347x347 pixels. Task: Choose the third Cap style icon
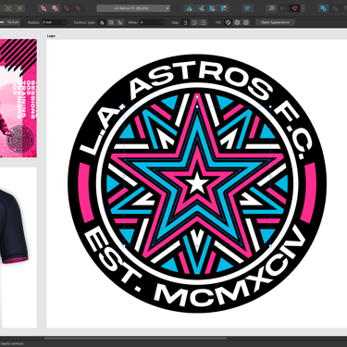[x=204, y=22]
